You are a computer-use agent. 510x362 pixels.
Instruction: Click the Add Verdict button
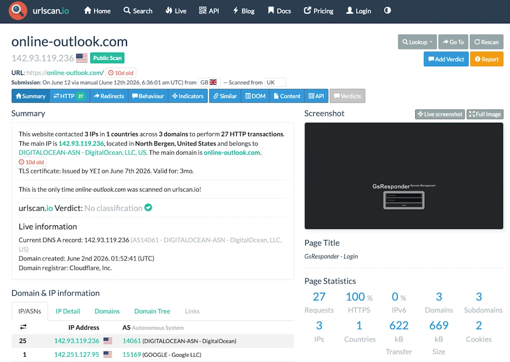click(x=446, y=59)
